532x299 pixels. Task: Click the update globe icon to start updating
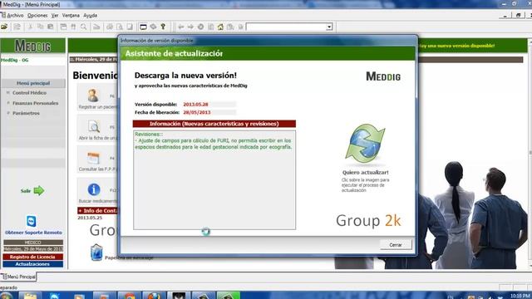click(x=366, y=143)
